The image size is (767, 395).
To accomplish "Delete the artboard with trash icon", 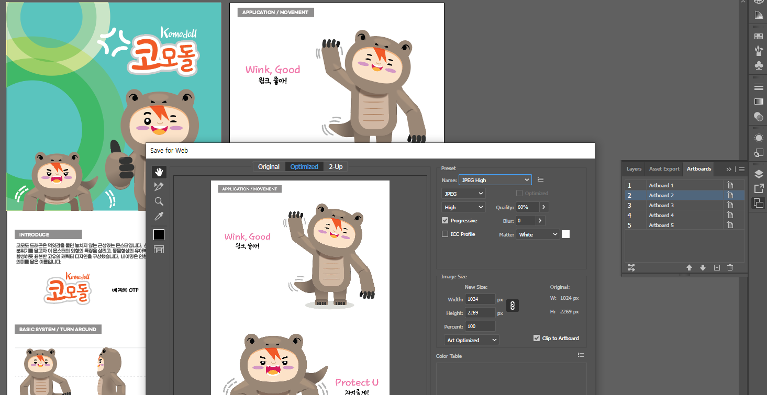I will [x=730, y=267].
